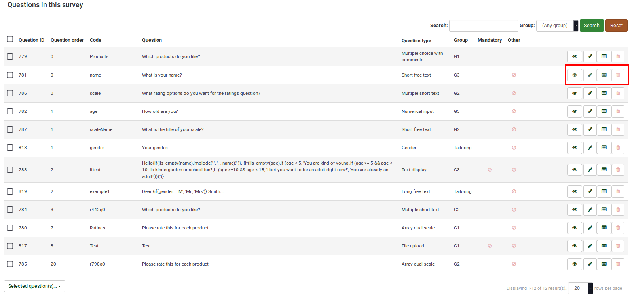Edit 'example1' question via pencil icon
Viewport: 630px width, 296px height.
[x=590, y=191]
